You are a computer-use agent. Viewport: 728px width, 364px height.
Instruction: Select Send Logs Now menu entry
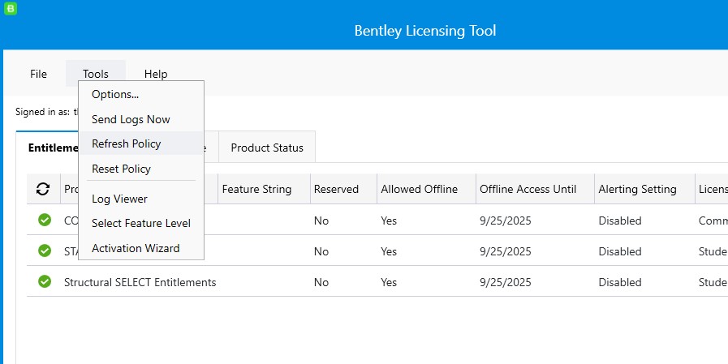[x=131, y=119]
